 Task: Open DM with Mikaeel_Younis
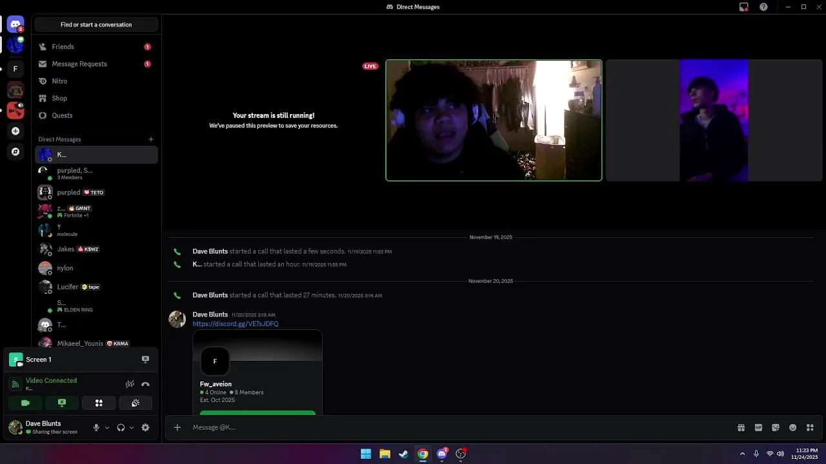click(x=96, y=343)
